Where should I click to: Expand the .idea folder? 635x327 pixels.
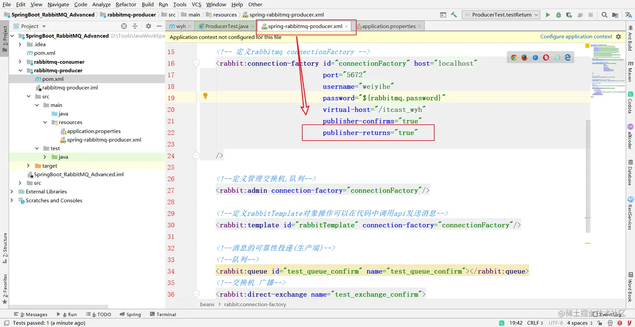click(x=20, y=44)
